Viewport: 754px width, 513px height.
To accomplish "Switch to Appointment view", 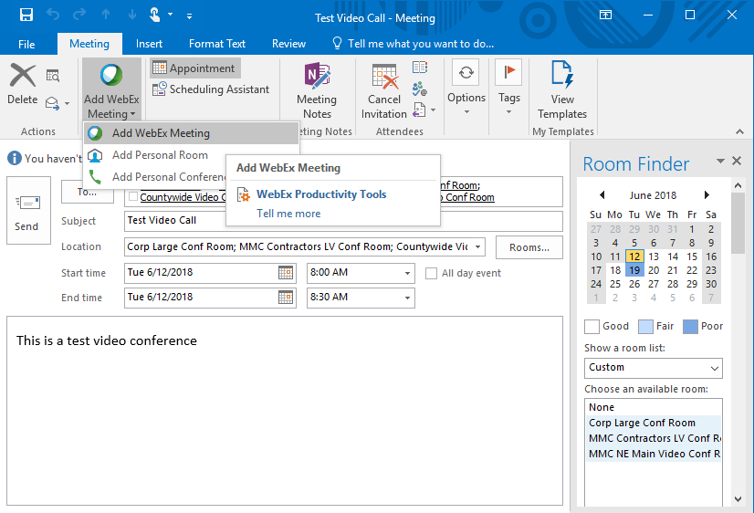I will tap(194, 68).
